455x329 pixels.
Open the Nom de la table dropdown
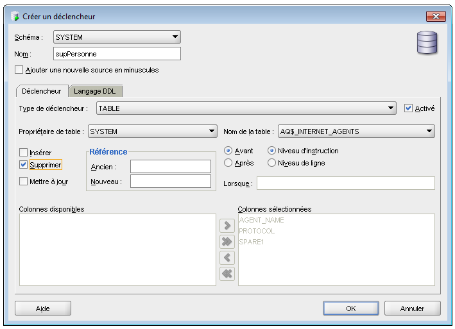click(x=429, y=131)
